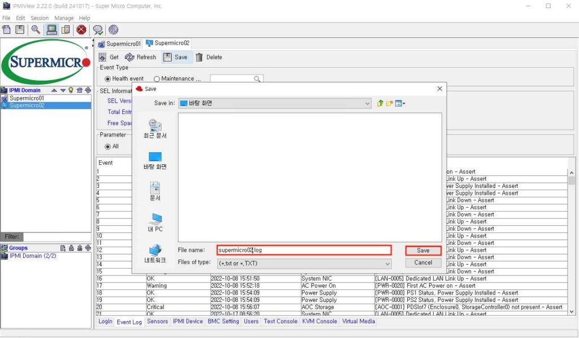Click the group/copy windows toolbar icon
The image size is (579, 338).
pos(66,29)
